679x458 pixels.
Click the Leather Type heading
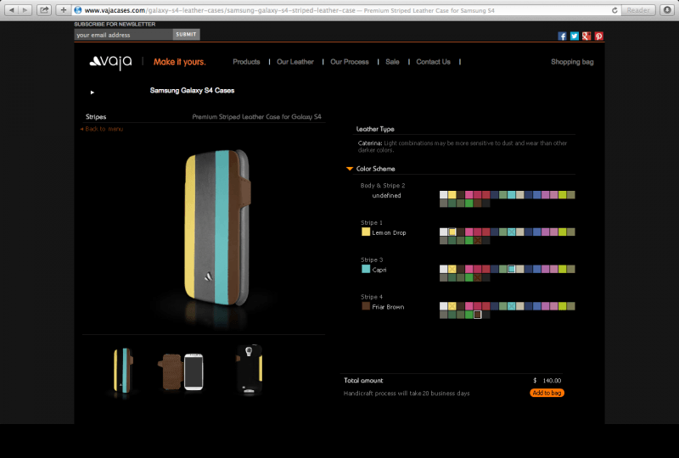tap(375, 129)
